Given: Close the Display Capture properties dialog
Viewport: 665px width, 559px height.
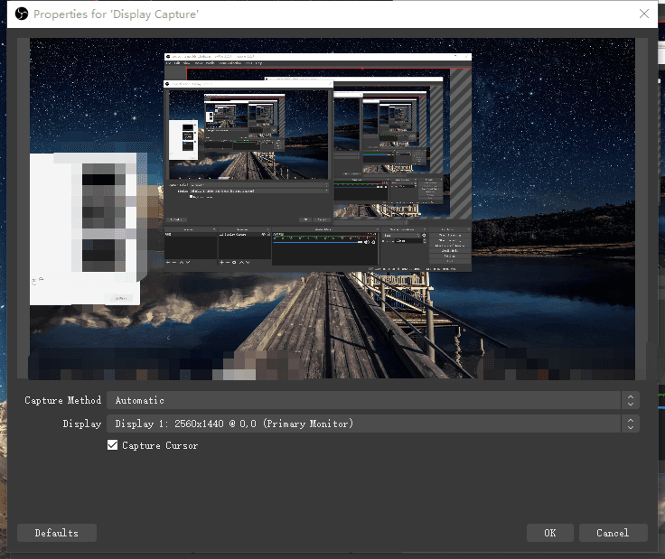Looking at the screenshot, I should [x=643, y=14].
